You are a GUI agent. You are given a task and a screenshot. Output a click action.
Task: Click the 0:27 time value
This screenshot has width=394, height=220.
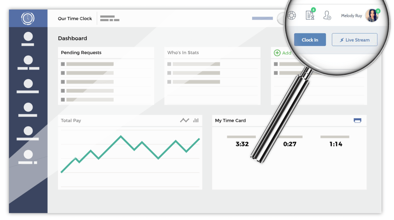click(290, 144)
